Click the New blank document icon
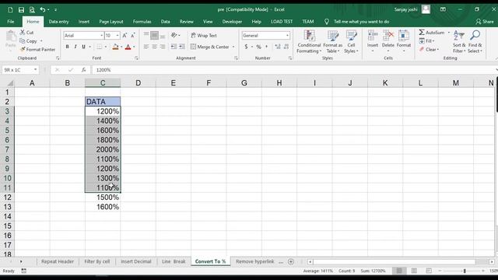Screen dimensions: 498x280 click(10, 10)
